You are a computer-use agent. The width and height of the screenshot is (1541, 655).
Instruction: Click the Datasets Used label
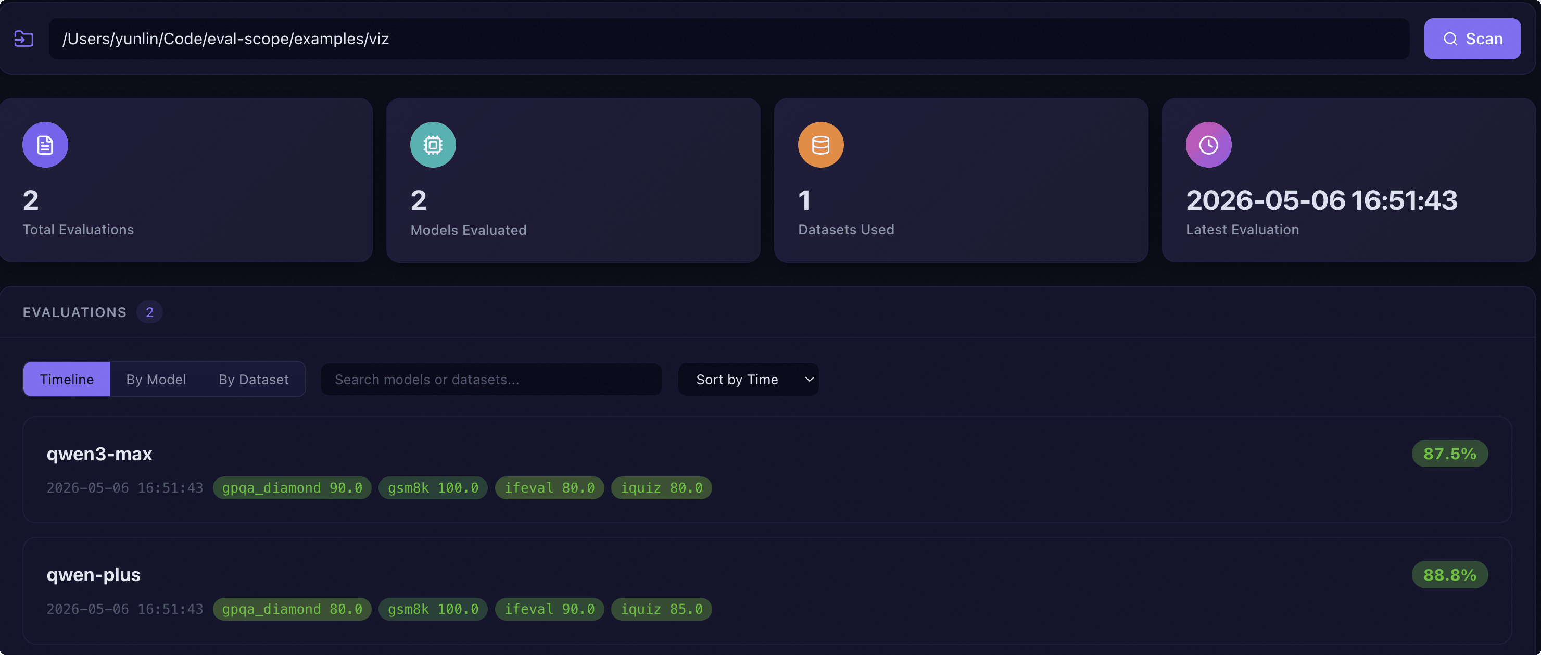point(846,230)
